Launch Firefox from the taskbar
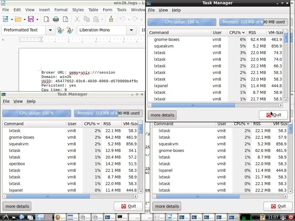 pos(60,217)
